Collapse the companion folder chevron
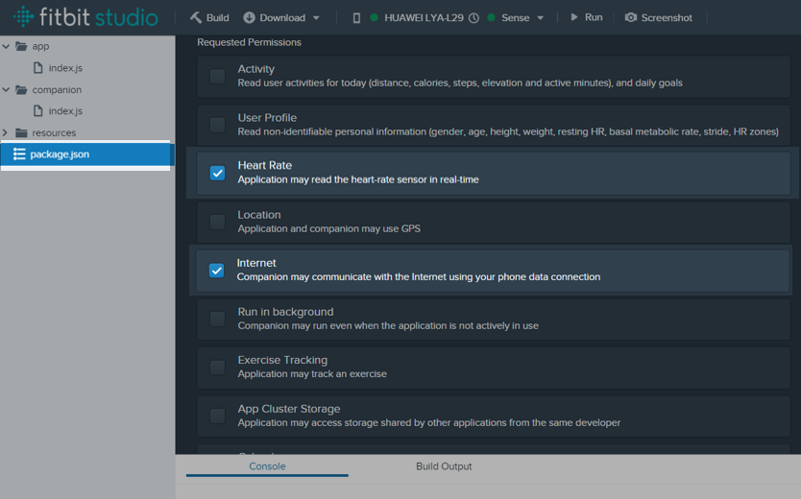The height and width of the screenshot is (499, 801). (x=6, y=90)
